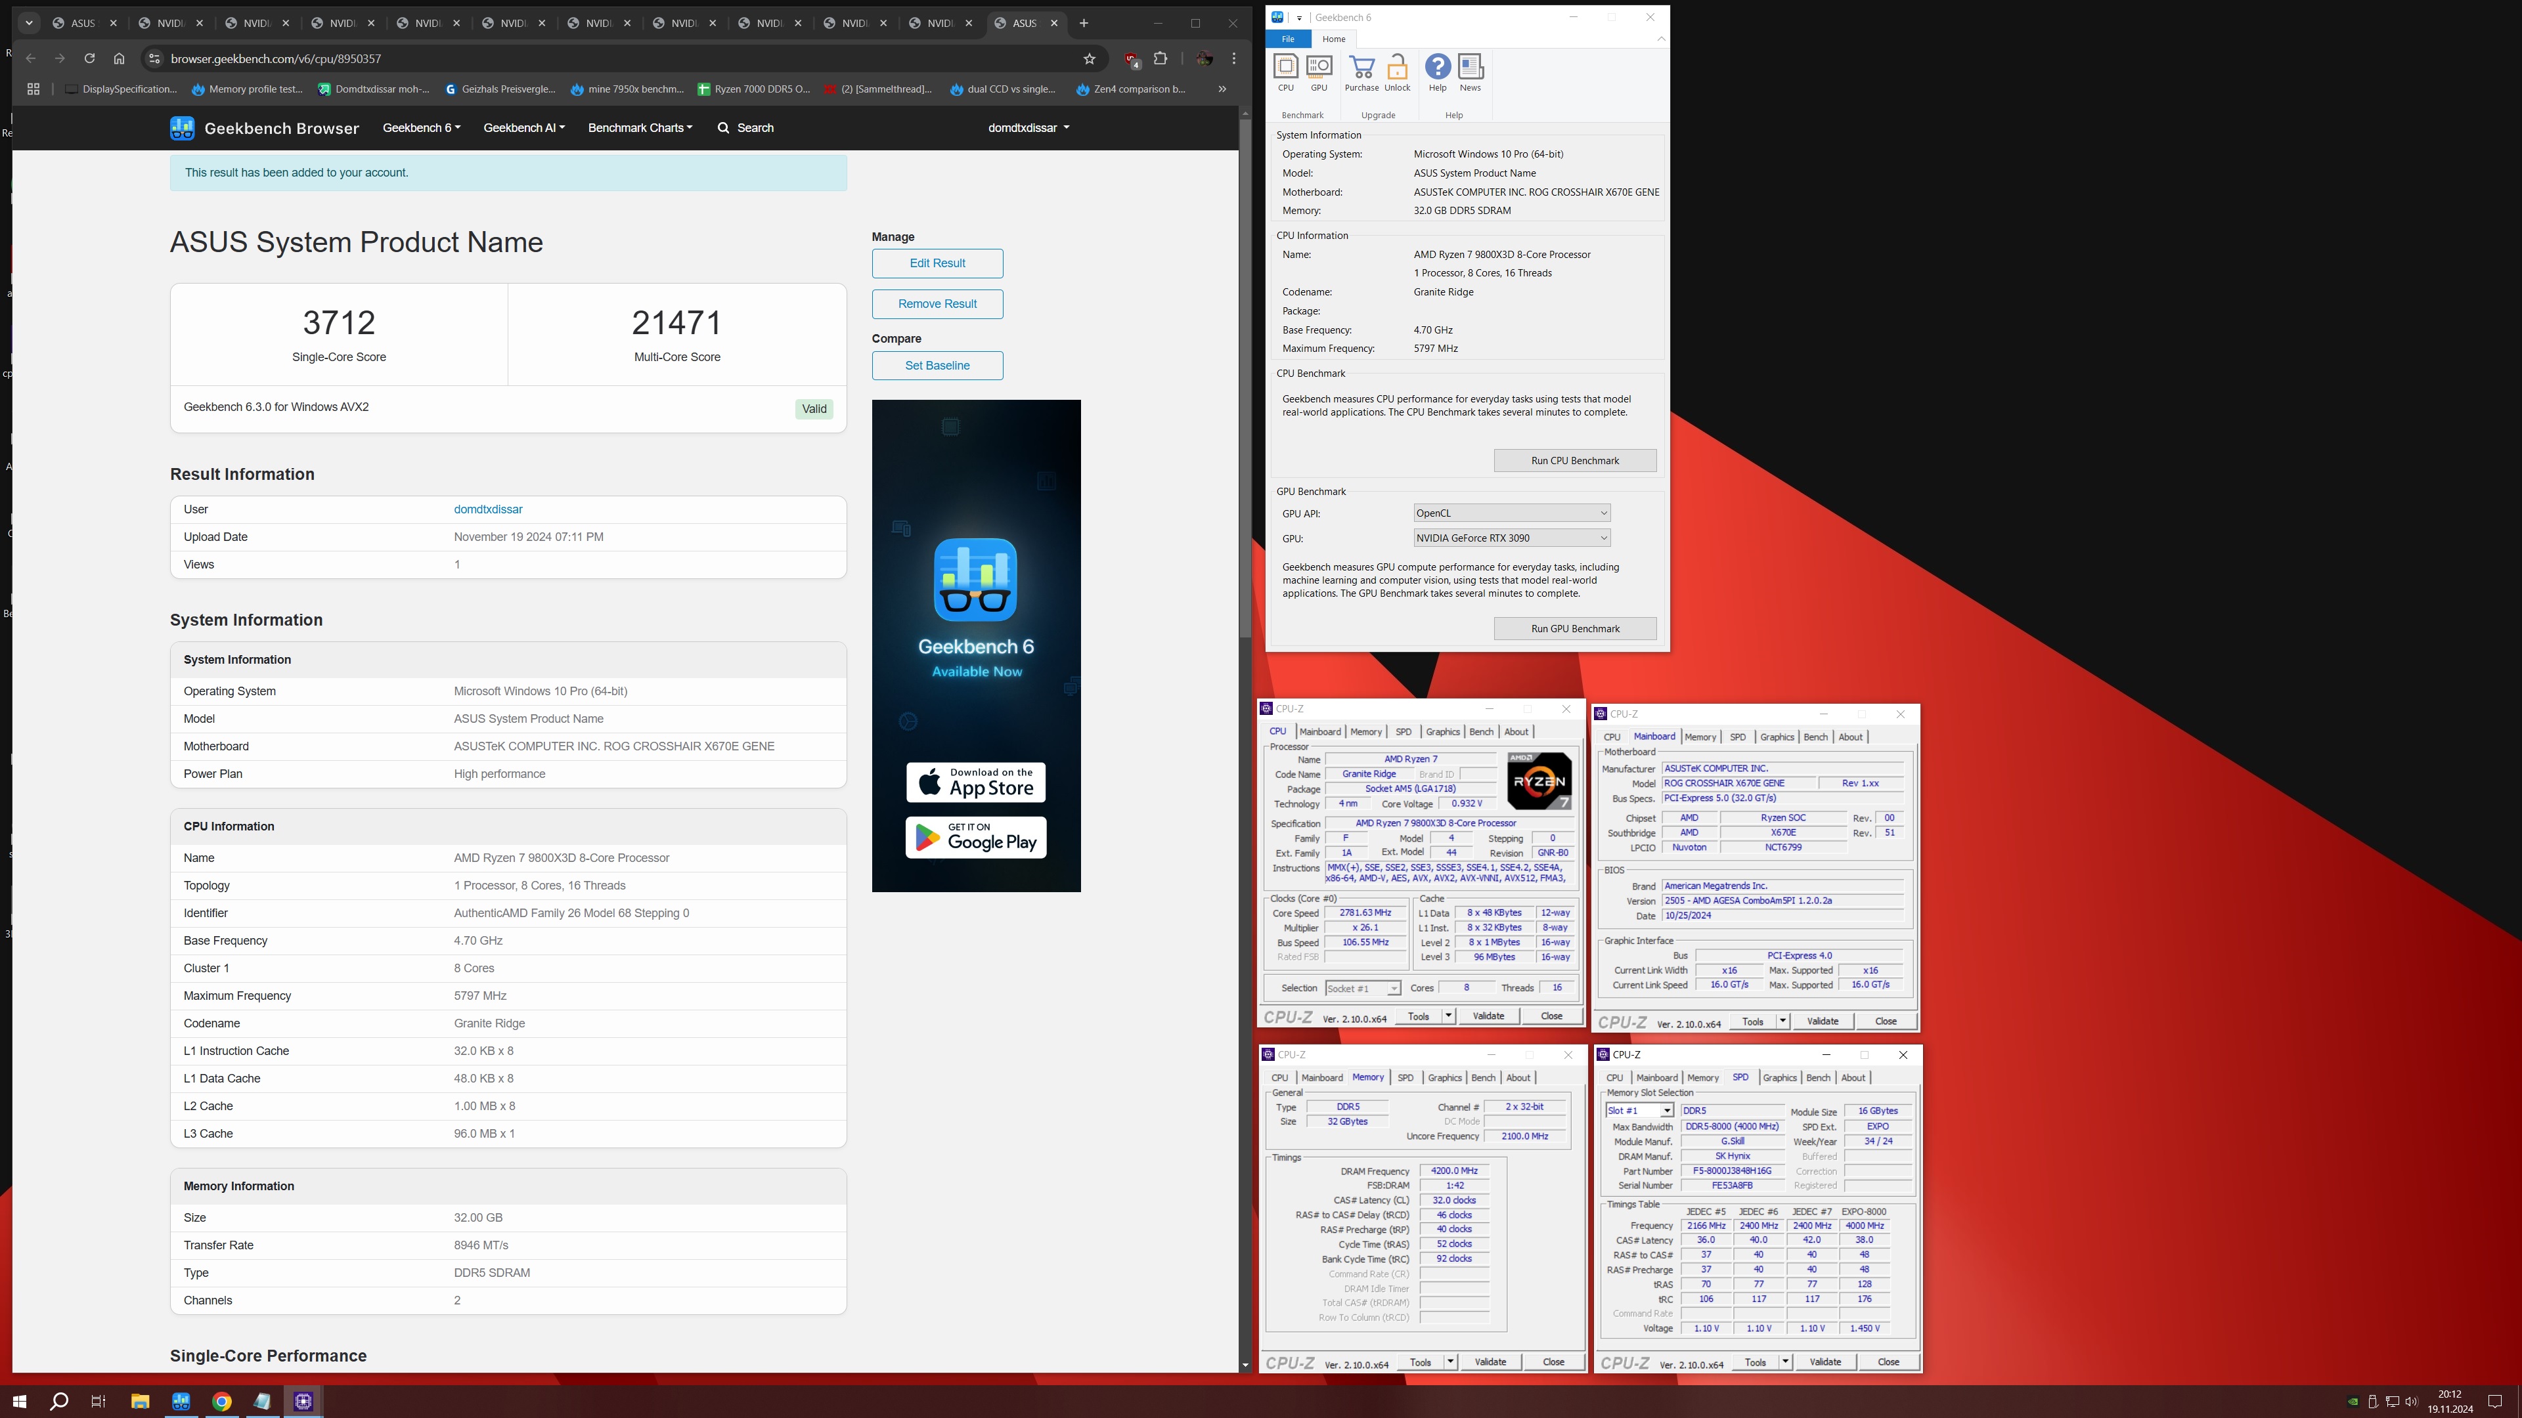This screenshot has height=1418, width=2522.
Task: Open the domdtxdissar user link
Action: [x=487, y=510]
